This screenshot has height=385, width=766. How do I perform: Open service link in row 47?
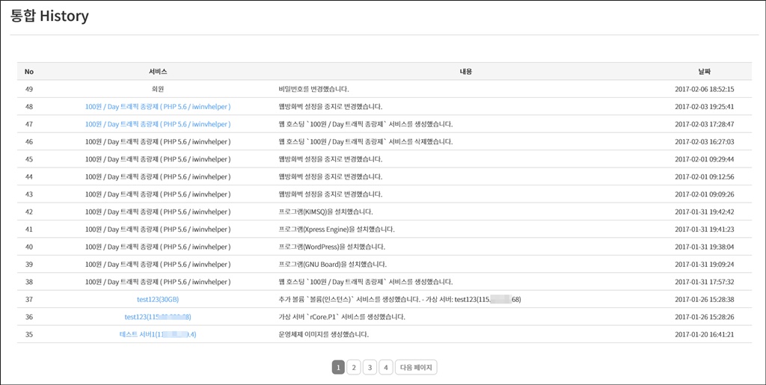pos(158,124)
